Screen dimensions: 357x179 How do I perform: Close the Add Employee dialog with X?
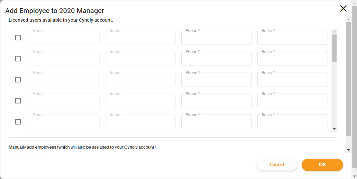coord(343,9)
